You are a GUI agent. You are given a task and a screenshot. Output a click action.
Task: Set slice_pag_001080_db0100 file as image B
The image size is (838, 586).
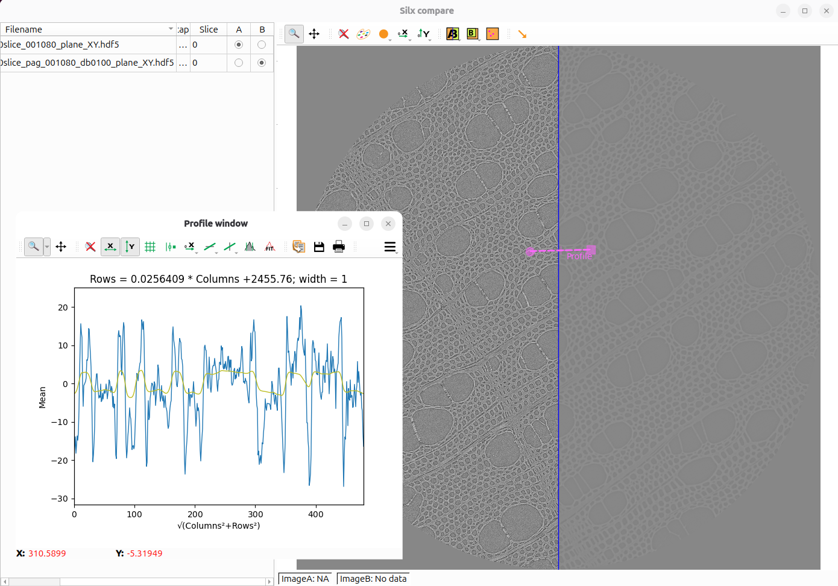[262, 63]
